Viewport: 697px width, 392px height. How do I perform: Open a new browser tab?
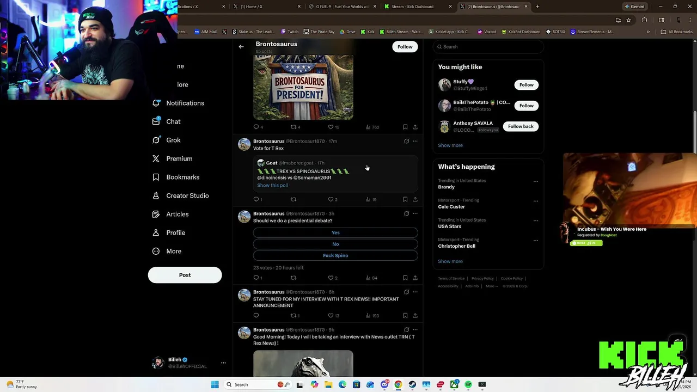click(x=537, y=7)
